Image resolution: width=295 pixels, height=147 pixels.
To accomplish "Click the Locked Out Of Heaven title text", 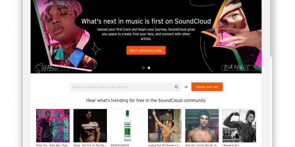I will tap(165, 145).
